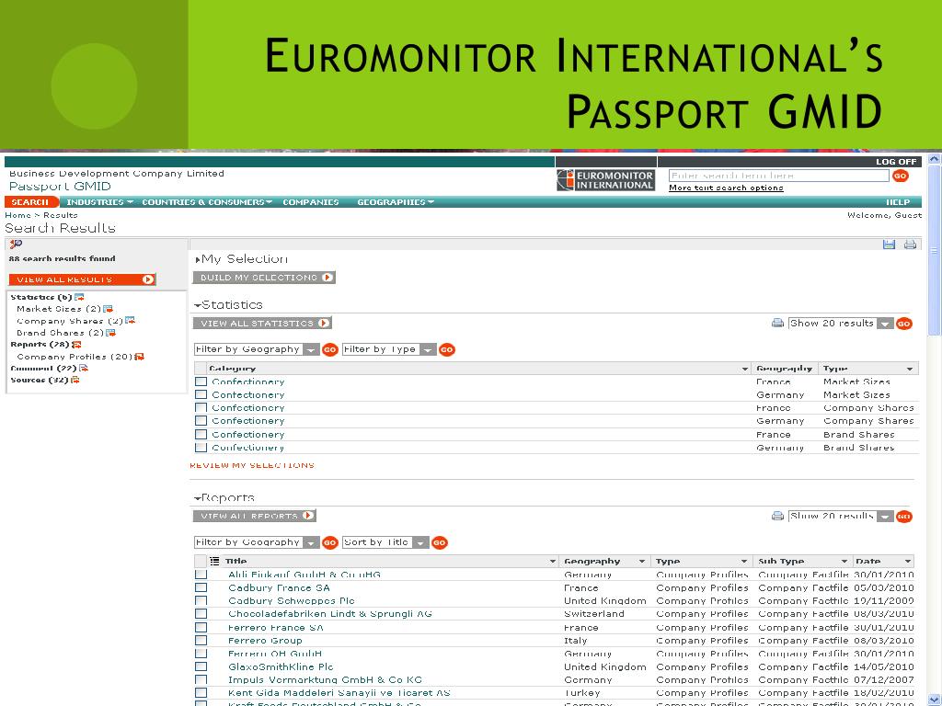942x706 pixels.
Task: Click the add icon next to Brand Shares (2)
Action: 111,333
